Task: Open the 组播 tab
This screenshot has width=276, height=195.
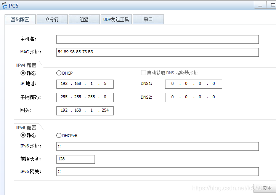Action: click(x=84, y=19)
